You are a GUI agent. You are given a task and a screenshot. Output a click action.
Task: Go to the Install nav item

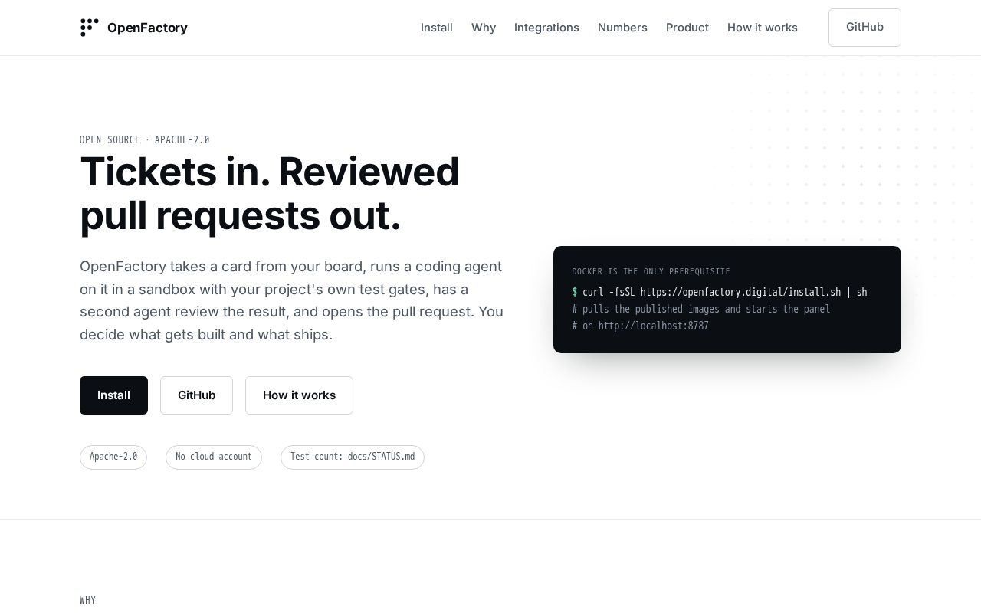point(437,28)
